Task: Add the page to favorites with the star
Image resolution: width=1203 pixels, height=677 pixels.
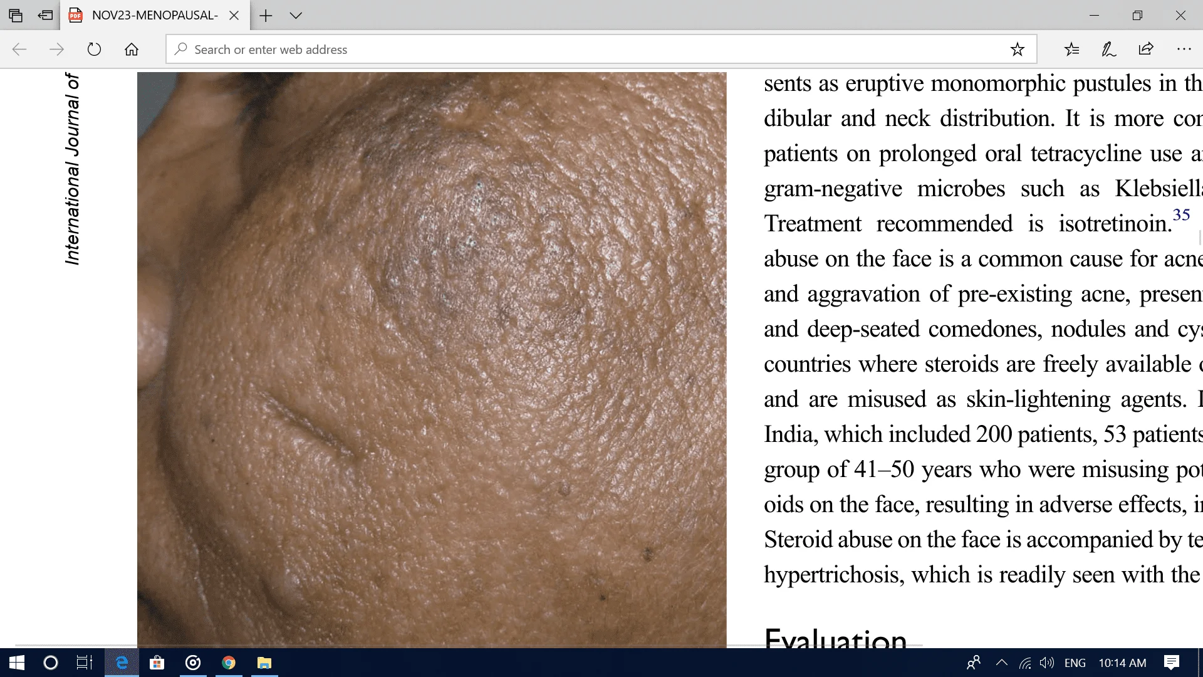Action: click(1017, 49)
